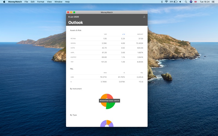Click the volume icon in menu bar

tap(180, 2)
